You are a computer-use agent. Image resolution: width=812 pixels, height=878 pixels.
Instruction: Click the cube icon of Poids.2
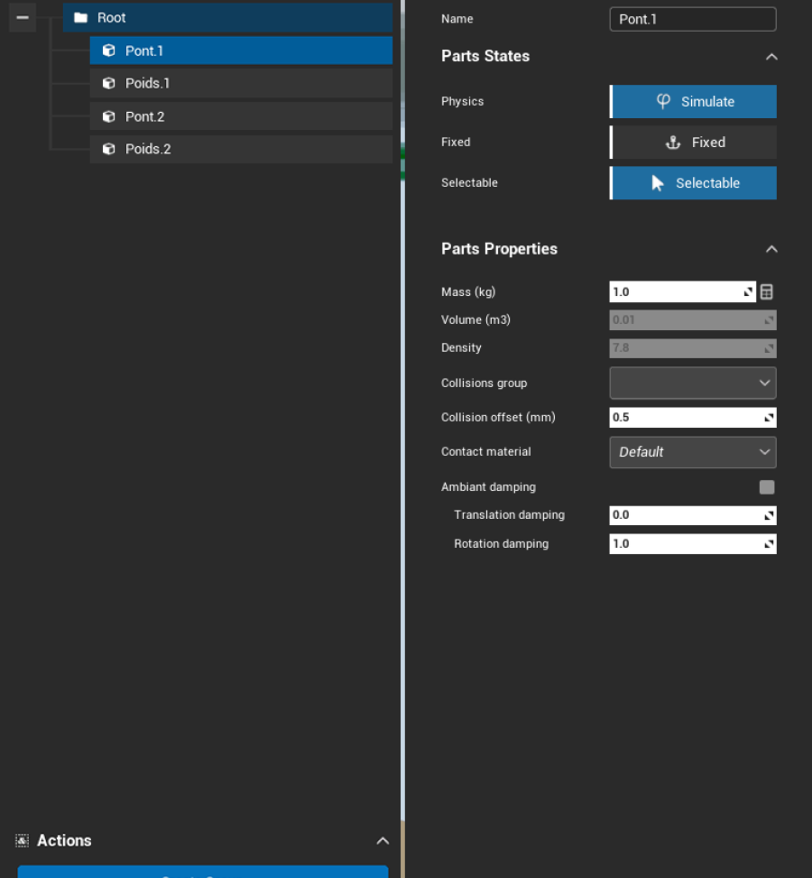coord(108,149)
